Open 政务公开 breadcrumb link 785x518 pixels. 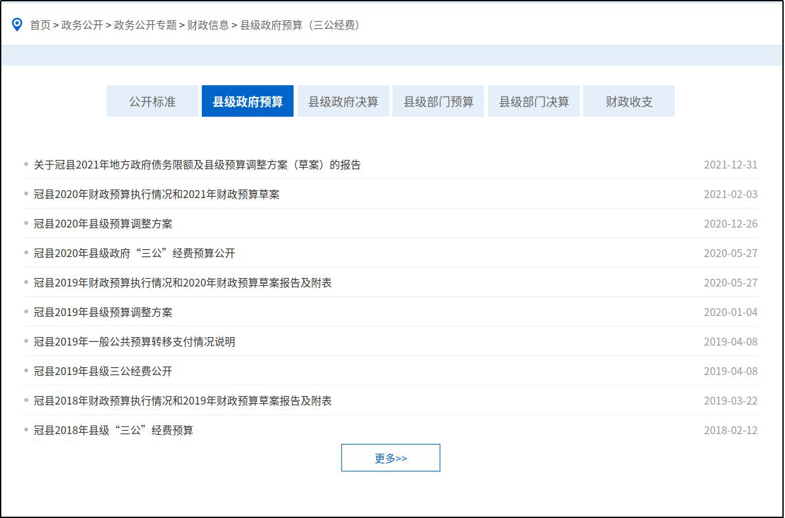click(82, 25)
